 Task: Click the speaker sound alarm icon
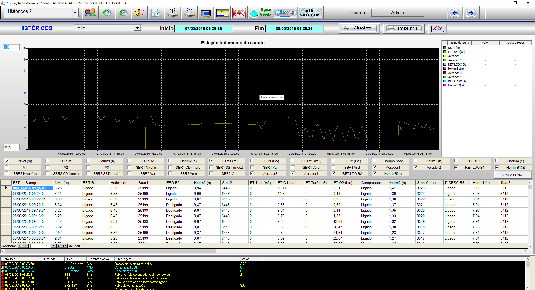(139, 13)
